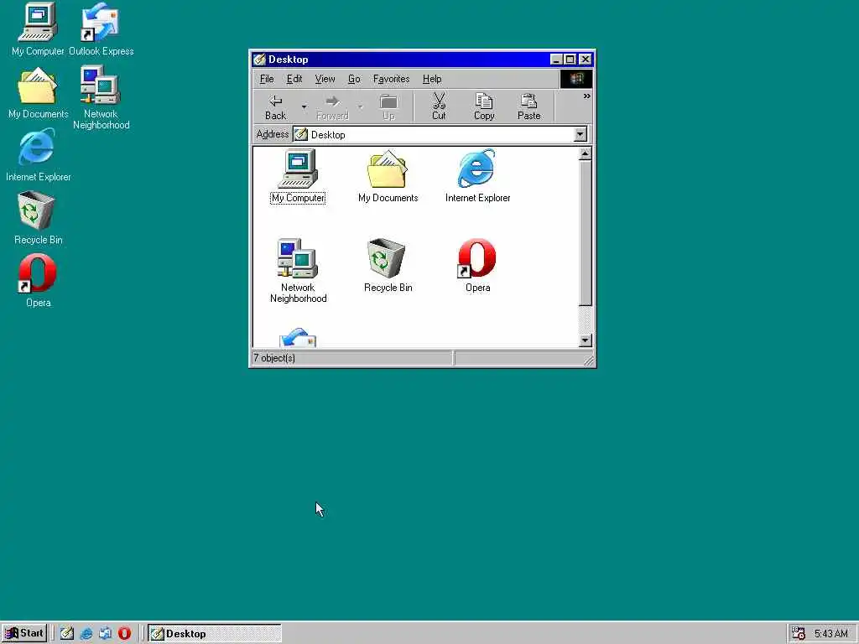This screenshot has height=644, width=859.
Task: Click the '7 object(s)' status bar text
Action: click(x=274, y=358)
